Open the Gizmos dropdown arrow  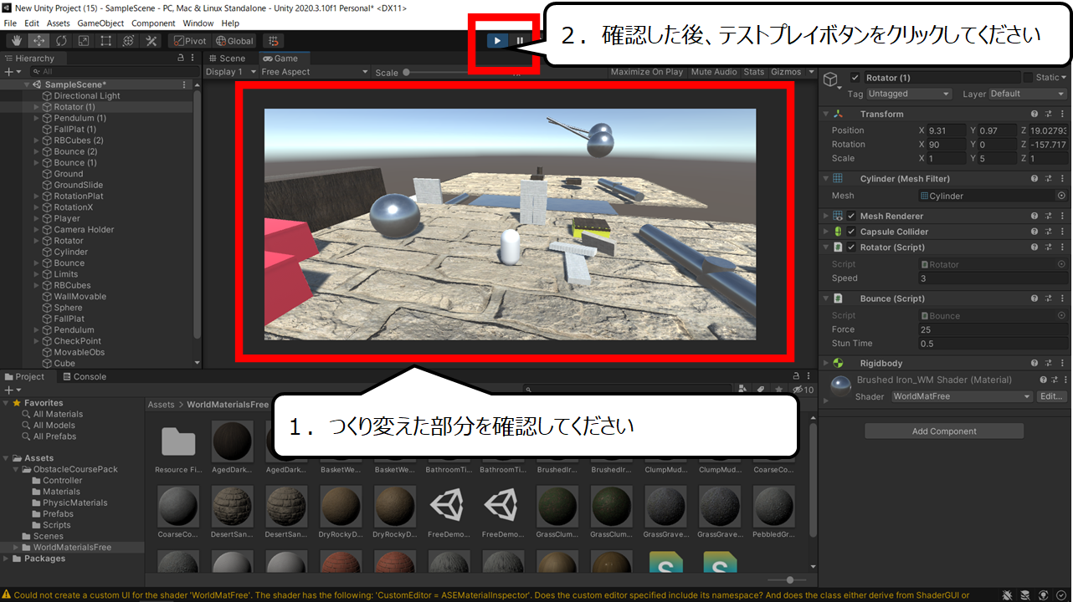811,72
